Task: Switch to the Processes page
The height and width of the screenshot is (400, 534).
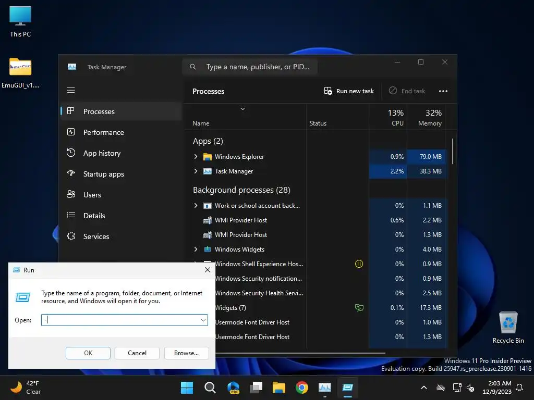Action: (x=121, y=111)
